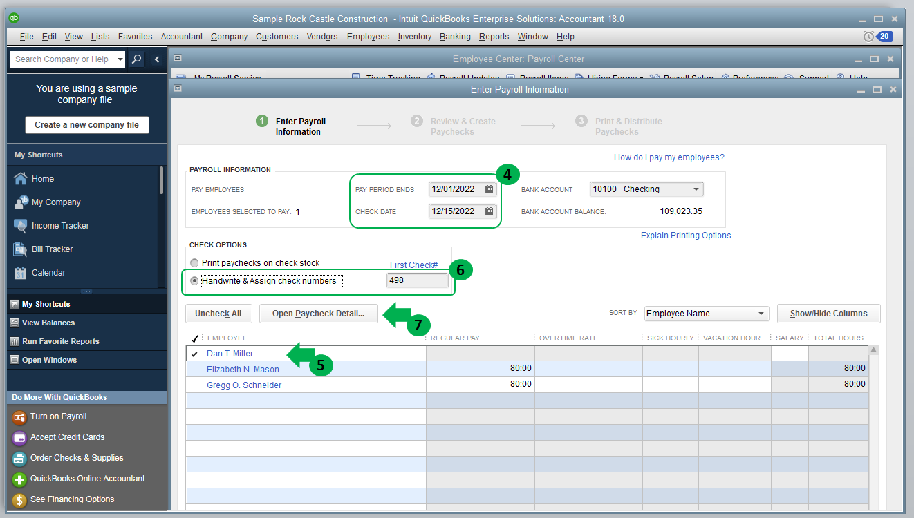Check the box for Elizabeth N. Mason
The image size is (914, 518).
(194, 370)
